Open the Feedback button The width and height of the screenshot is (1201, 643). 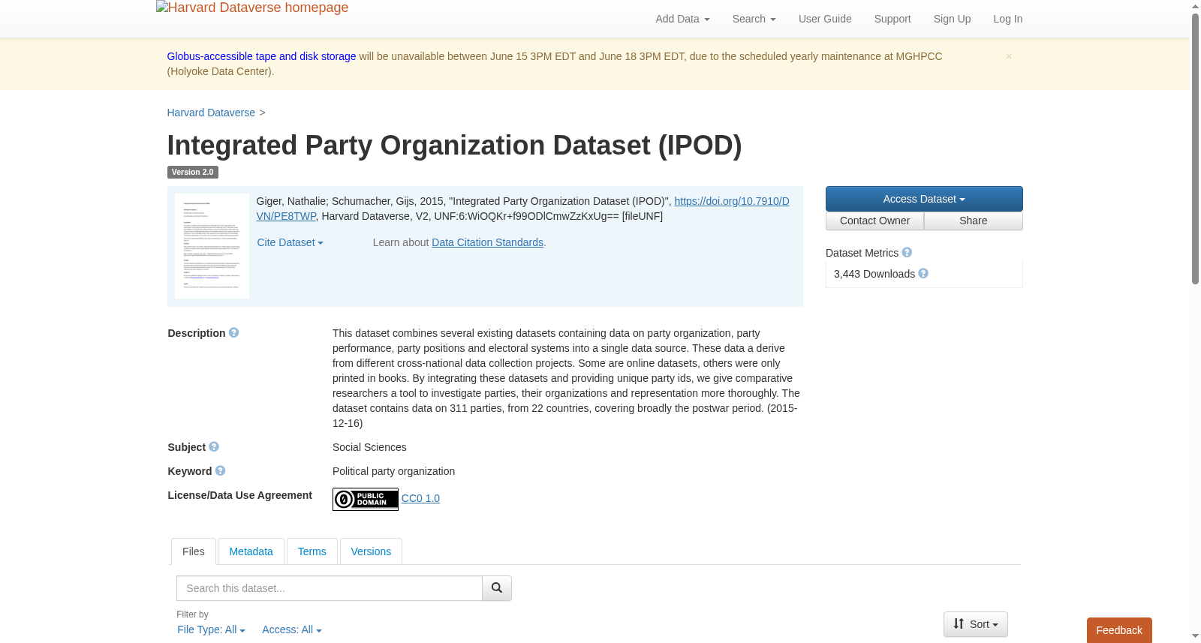pos(1119,630)
